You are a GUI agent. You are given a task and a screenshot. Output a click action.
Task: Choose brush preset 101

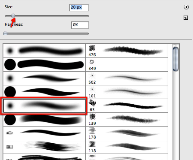(x=127, y=92)
